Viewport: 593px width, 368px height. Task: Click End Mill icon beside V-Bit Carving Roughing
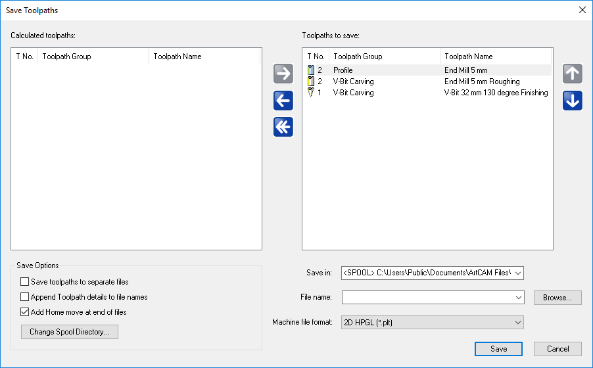click(311, 81)
